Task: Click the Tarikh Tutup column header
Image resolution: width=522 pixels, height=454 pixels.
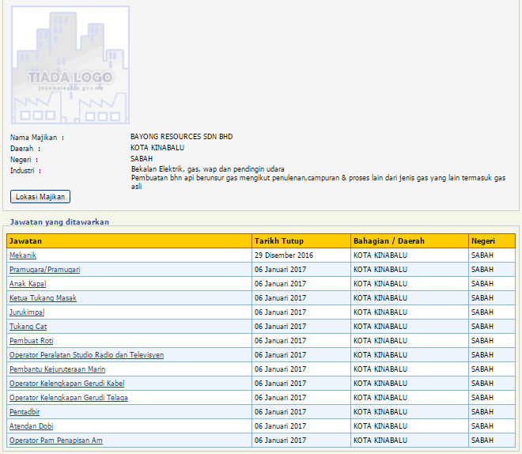Action: click(x=301, y=241)
